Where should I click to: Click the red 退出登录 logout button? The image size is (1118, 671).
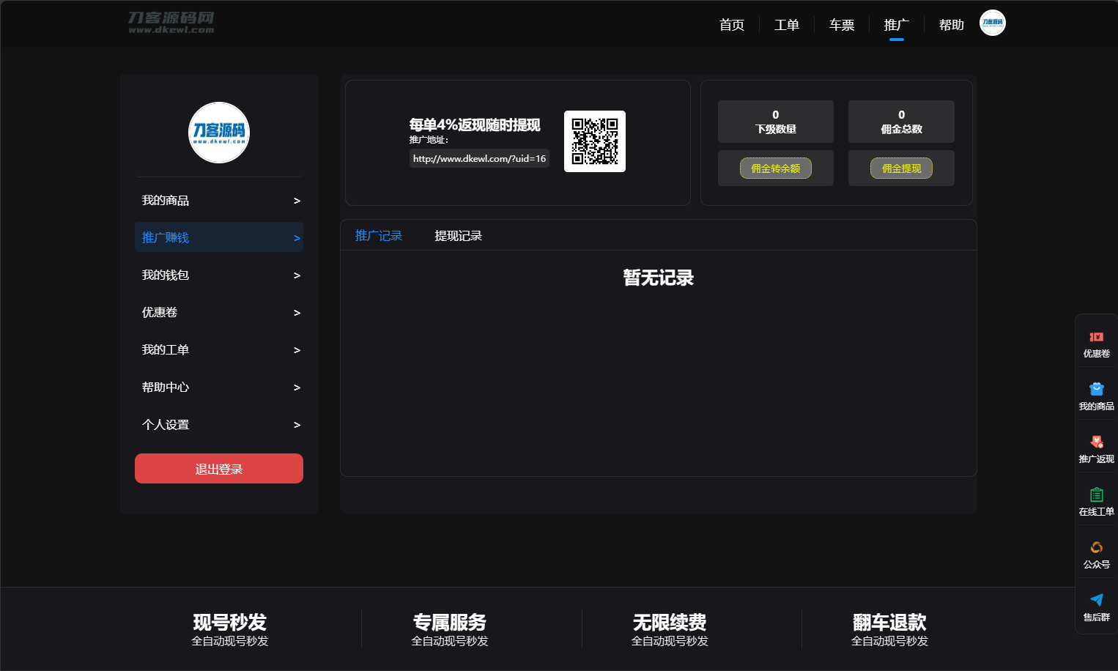tap(218, 468)
